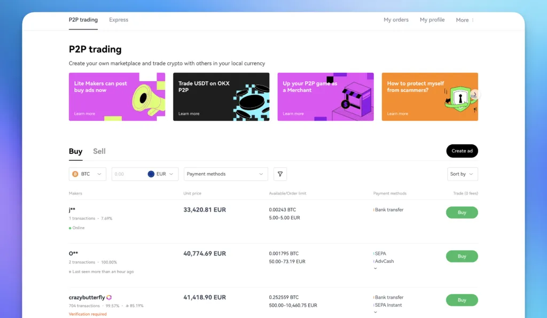The image size is (547, 318).
Task: Click the amount input field
Action: 127,174
